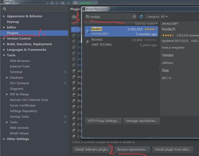
Task: Open Server Certificates settings
Action: click(23, 105)
